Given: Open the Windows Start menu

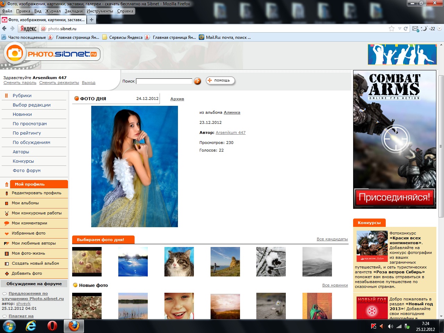Looking at the screenshot, I should [x=9, y=326].
